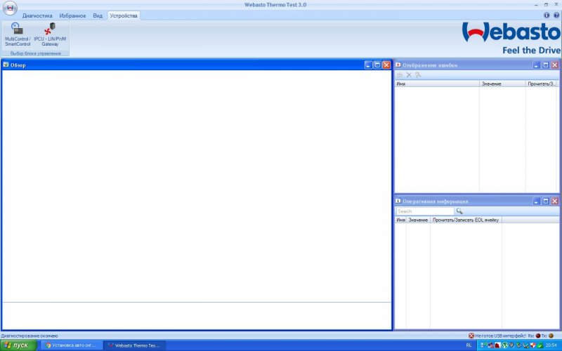
Task: Restore down the Webasto Thermo Test main window
Action: (x=546, y=5)
